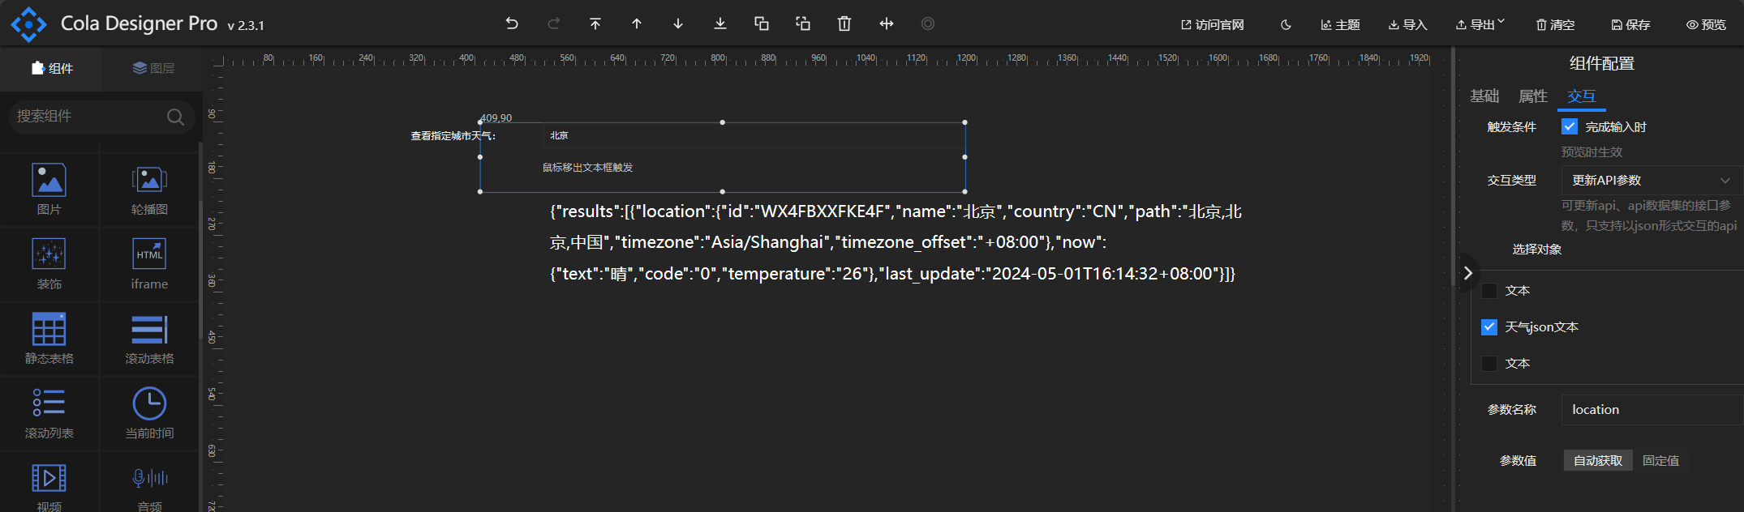Open the 属性 properties tab

pyautogui.click(x=1532, y=96)
